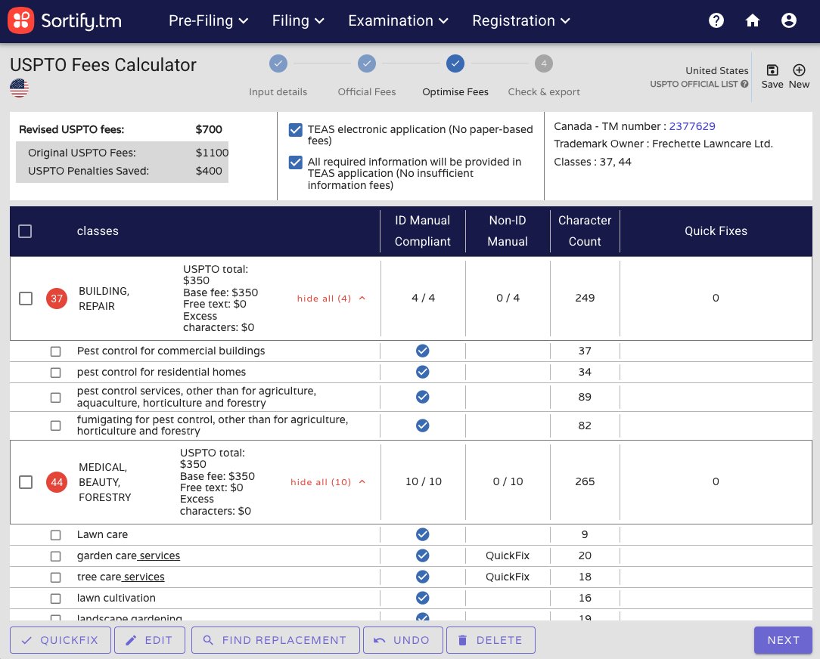
Task: Go to Official Fees step circle
Action: pyautogui.click(x=367, y=63)
